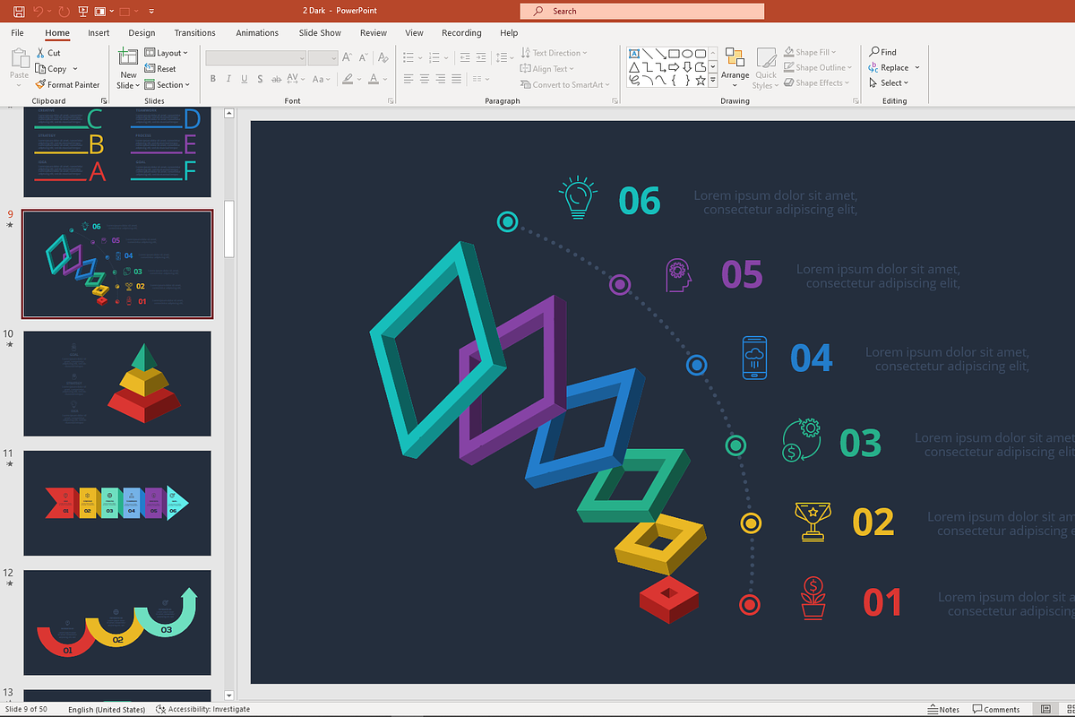Activate Format Painter
Image resolution: width=1075 pixels, height=717 pixels.
67,85
